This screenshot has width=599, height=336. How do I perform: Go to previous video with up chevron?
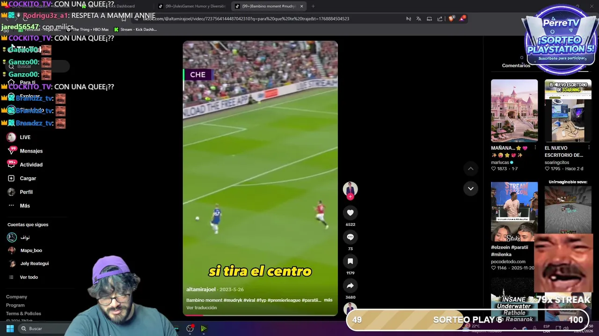click(x=471, y=168)
